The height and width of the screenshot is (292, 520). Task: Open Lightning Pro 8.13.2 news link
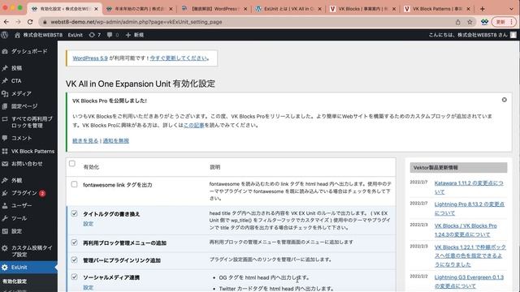pos(470,208)
